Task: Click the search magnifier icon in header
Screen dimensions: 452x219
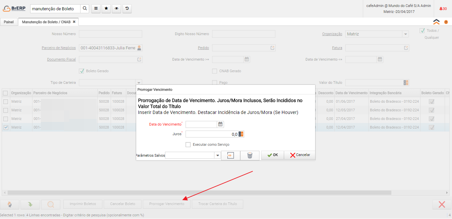Action: (85, 9)
